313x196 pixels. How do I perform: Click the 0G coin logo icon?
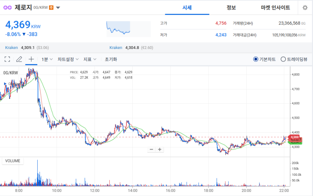click(x=8, y=8)
